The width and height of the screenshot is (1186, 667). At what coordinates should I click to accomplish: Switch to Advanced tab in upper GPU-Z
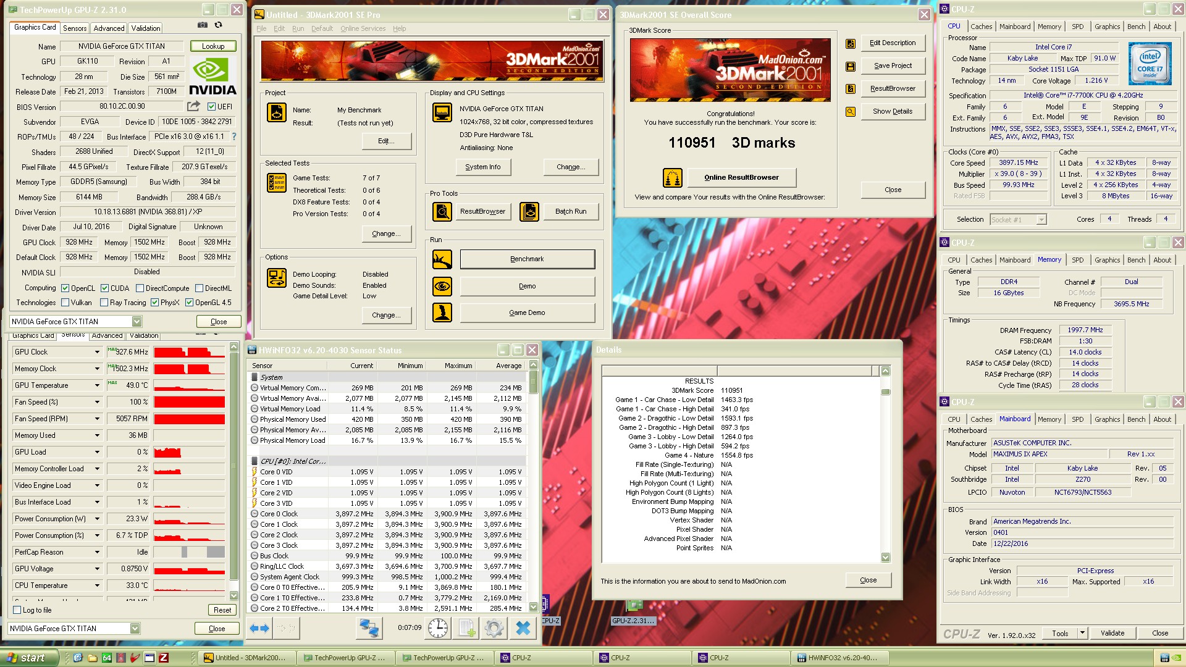[109, 28]
